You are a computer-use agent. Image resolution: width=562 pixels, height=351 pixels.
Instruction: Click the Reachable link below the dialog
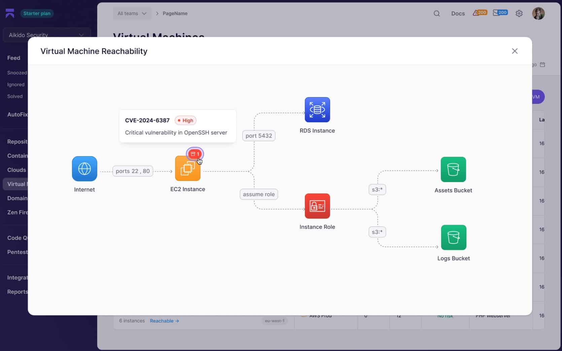[x=164, y=321]
